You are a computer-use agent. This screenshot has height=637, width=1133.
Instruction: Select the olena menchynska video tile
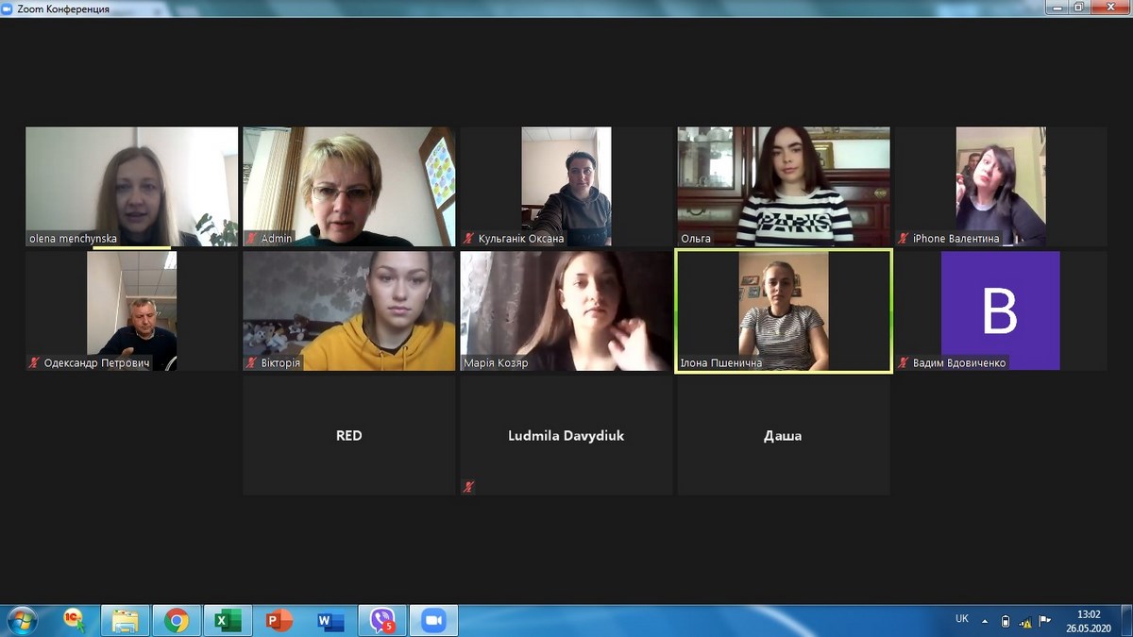click(x=131, y=186)
